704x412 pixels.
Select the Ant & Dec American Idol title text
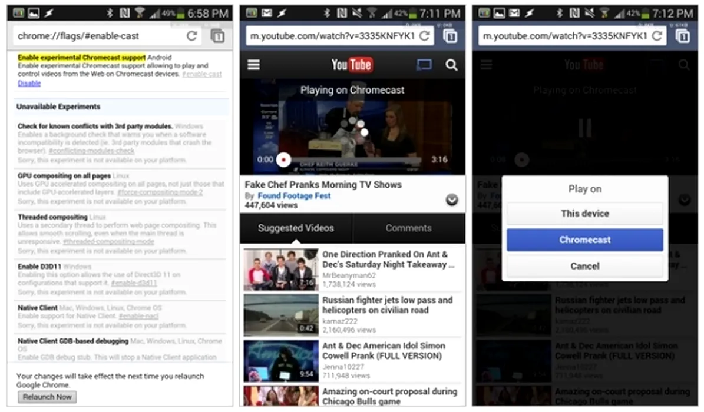point(384,351)
